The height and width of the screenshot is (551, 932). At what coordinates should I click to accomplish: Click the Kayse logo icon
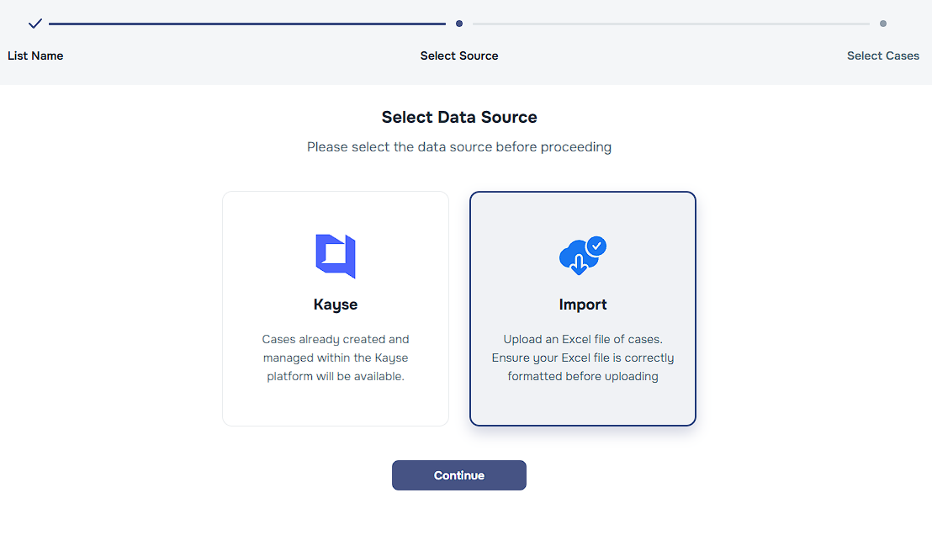336,256
